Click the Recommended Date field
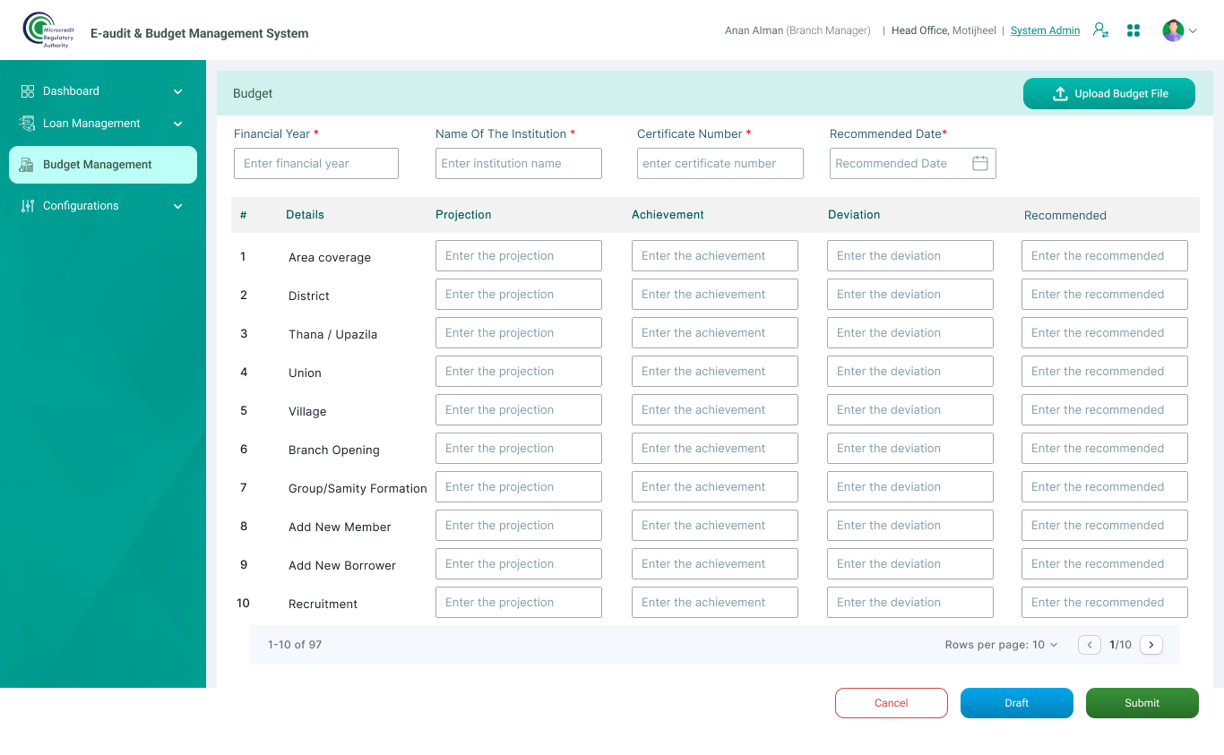Image resolution: width=1224 pixels, height=755 pixels. [x=913, y=164]
